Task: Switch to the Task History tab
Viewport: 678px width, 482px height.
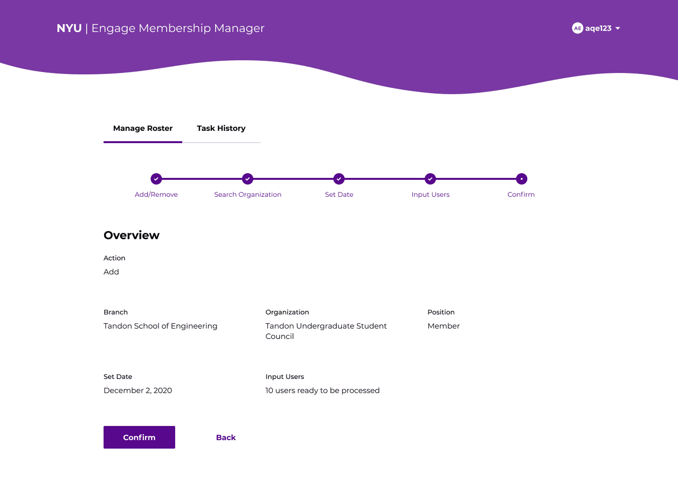Action: click(221, 128)
